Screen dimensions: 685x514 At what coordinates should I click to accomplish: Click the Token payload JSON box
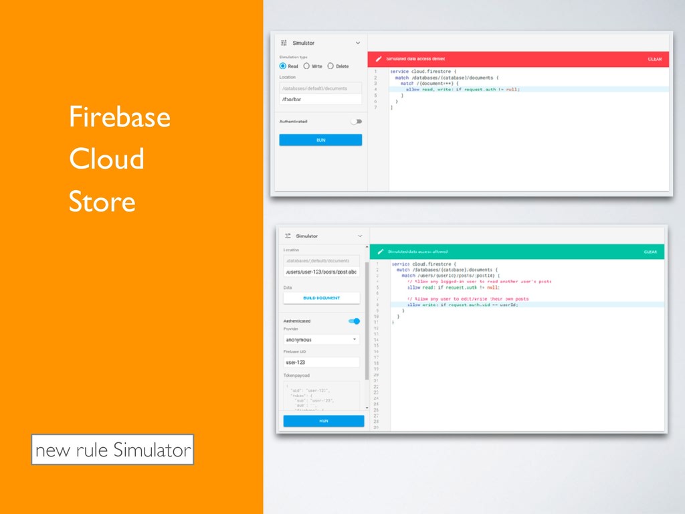(x=322, y=396)
